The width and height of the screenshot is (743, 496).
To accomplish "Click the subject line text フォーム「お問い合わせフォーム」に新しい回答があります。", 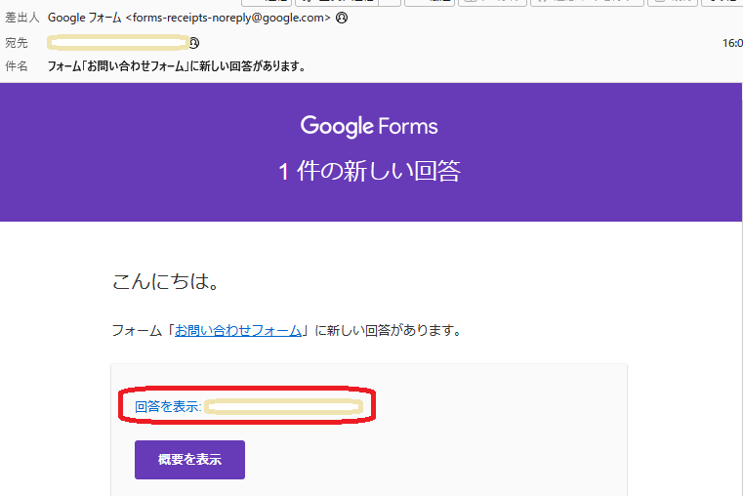I will 178,65.
